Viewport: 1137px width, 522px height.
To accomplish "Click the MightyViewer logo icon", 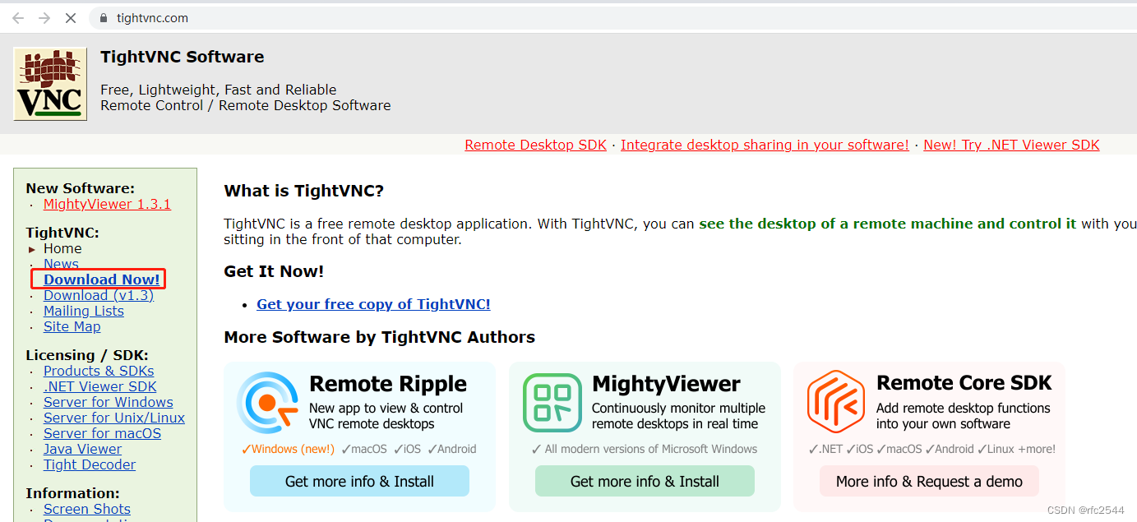I will pos(552,402).
